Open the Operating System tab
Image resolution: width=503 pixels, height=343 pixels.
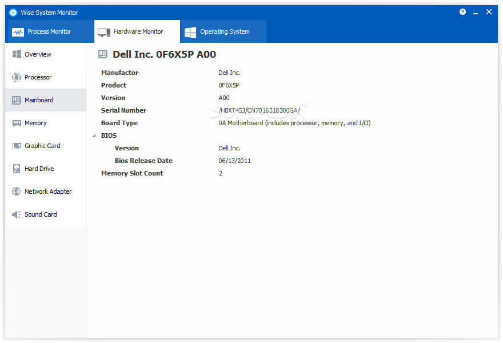click(x=223, y=31)
